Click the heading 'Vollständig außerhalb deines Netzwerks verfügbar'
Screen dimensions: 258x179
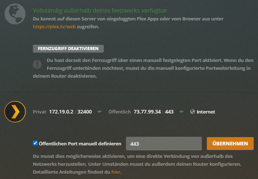point(100,10)
